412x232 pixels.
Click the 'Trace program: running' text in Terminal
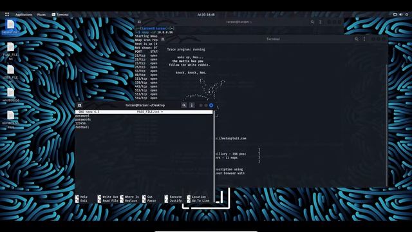(186, 50)
